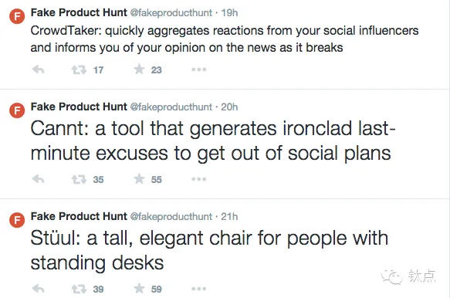
Task: Open more options on CrowdTaker tweet
Action: pos(199,69)
